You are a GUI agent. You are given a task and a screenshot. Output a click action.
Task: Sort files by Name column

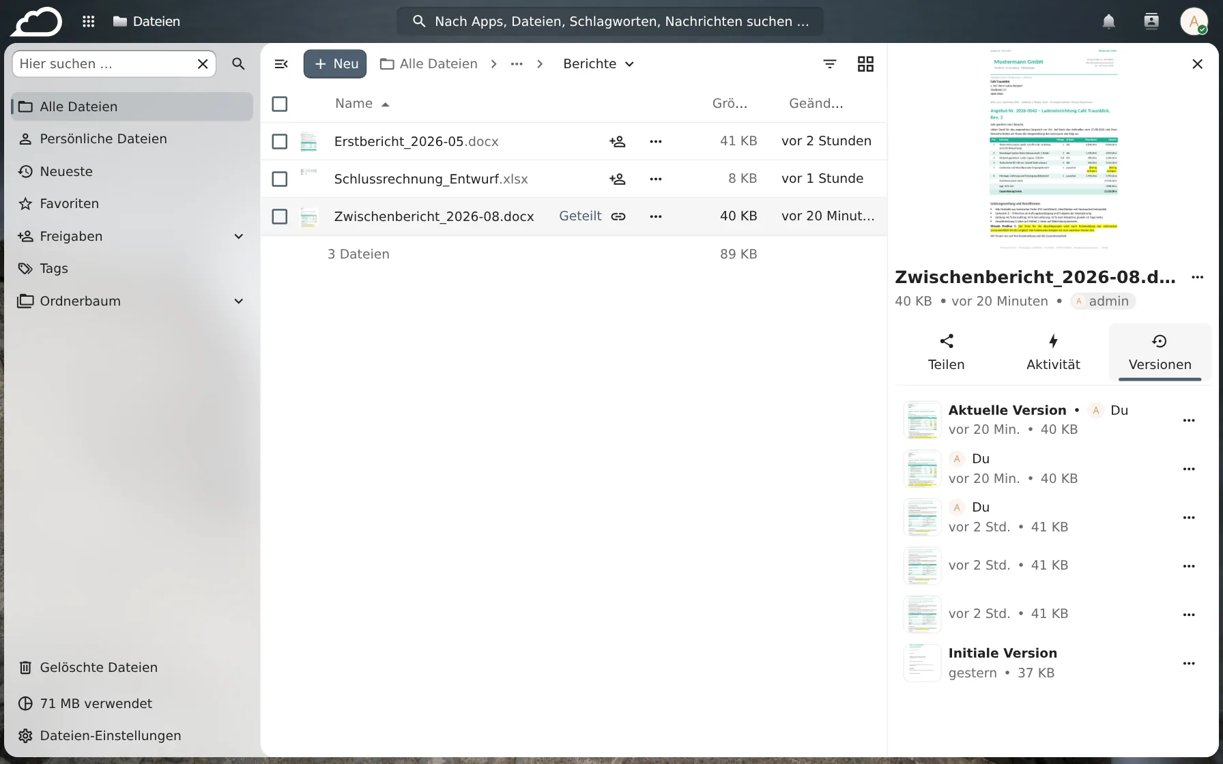coord(362,104)
